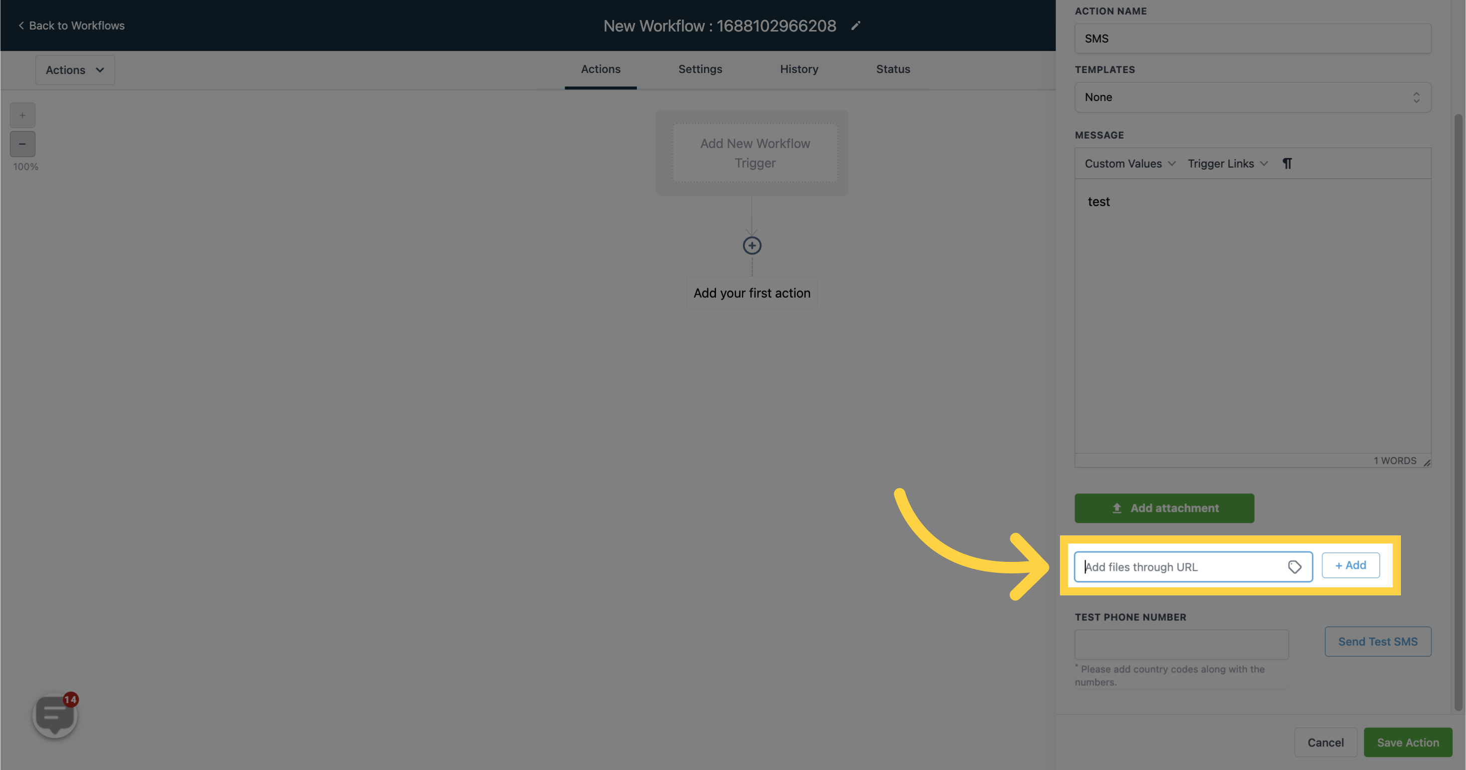Click the Save Action button
Image resolution: width=1466 pixels, height=770 pixels.
(x=1408, y=742)
